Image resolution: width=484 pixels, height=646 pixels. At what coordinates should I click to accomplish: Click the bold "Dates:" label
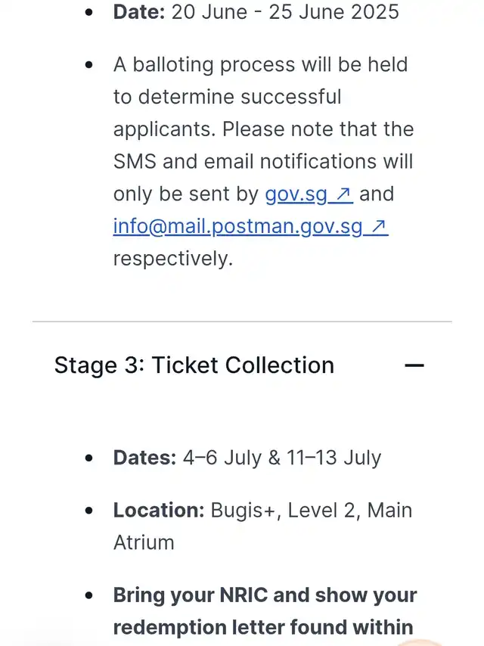coord(144,458)
